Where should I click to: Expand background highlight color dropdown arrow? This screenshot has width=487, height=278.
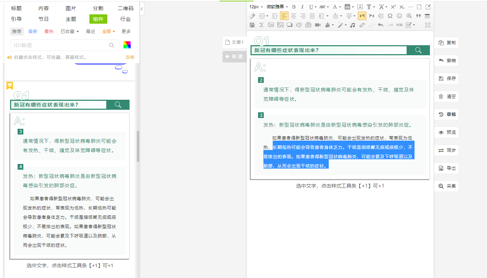[x=353, y=7]
